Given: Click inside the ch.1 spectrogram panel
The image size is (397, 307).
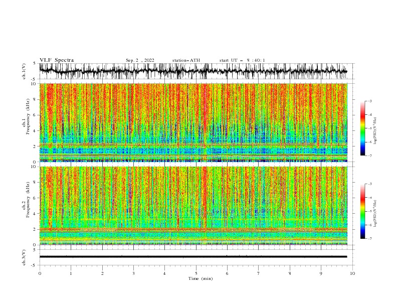Looking at the screenshot, I should pos(193,122).
